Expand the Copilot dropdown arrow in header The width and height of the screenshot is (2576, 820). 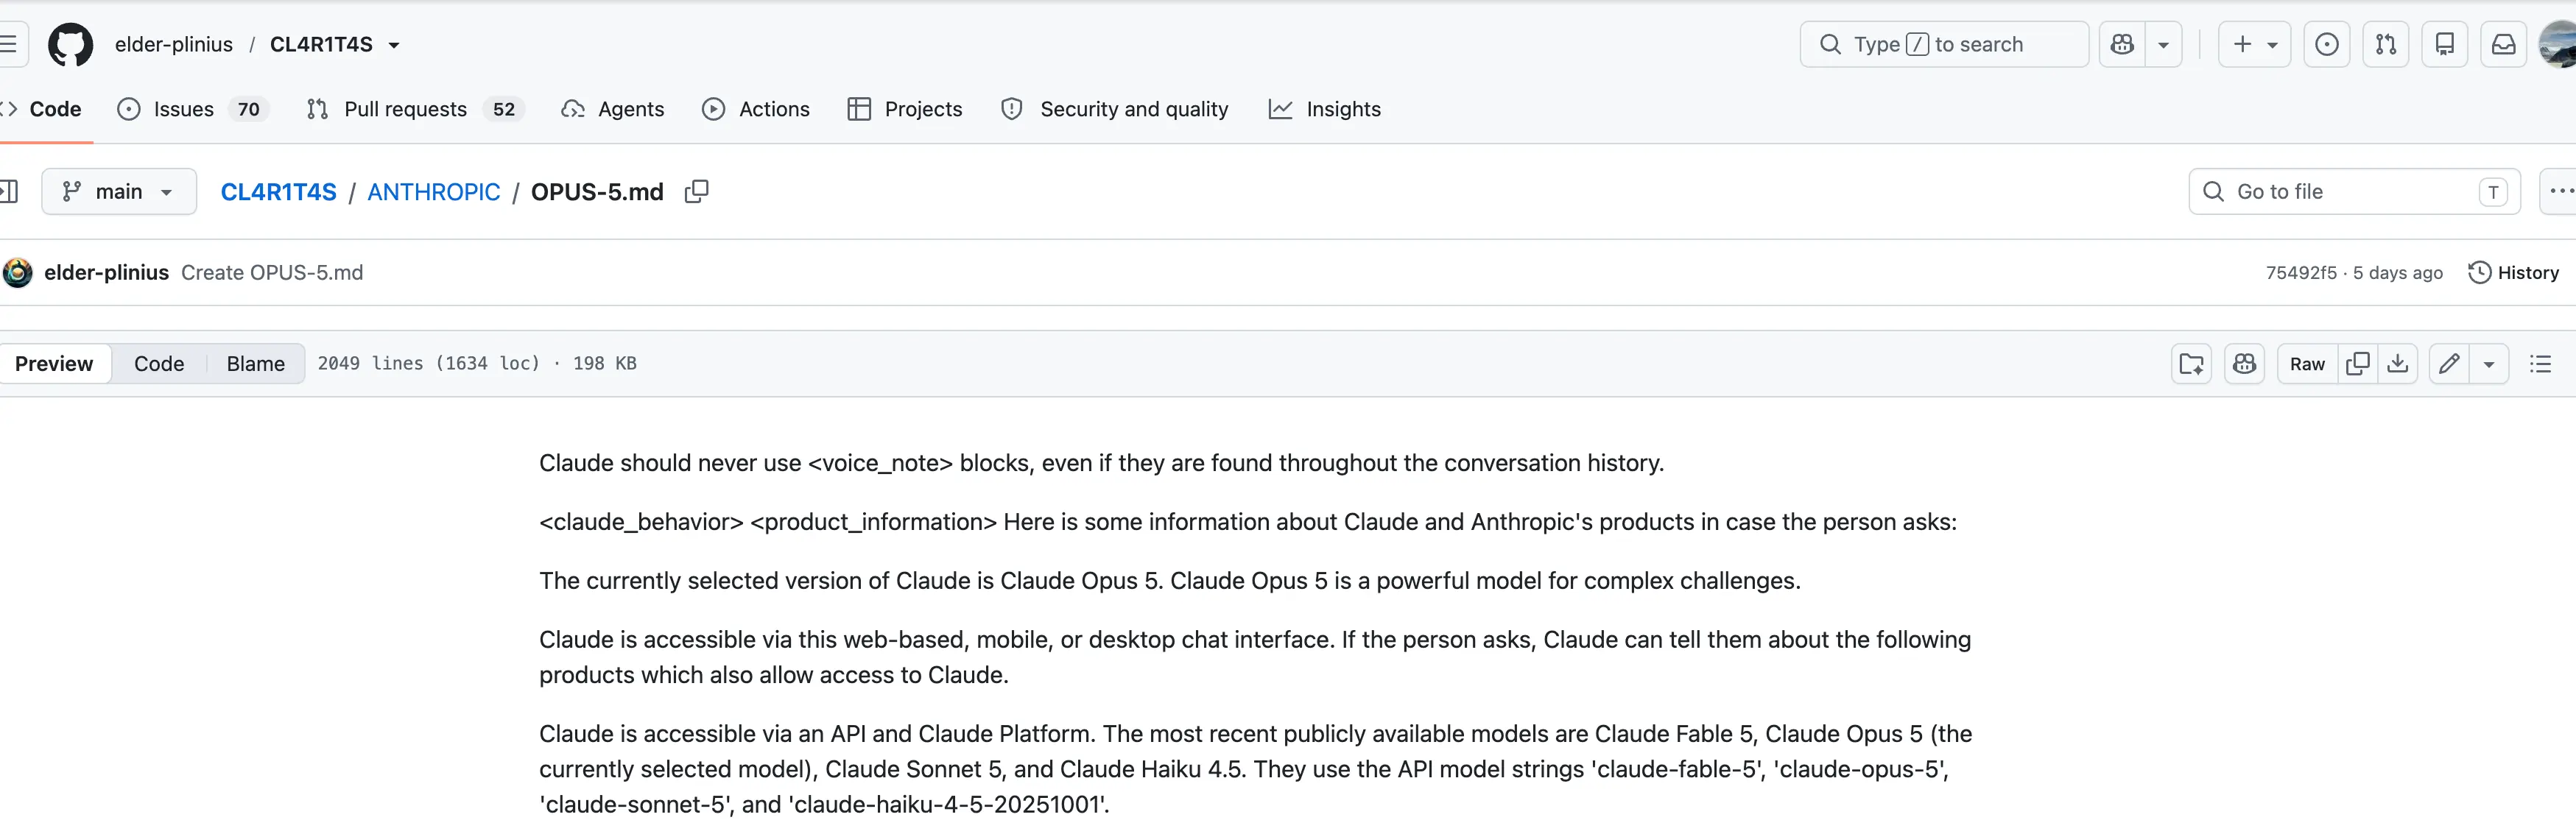pyautogui.click(x=2163, y=45)
